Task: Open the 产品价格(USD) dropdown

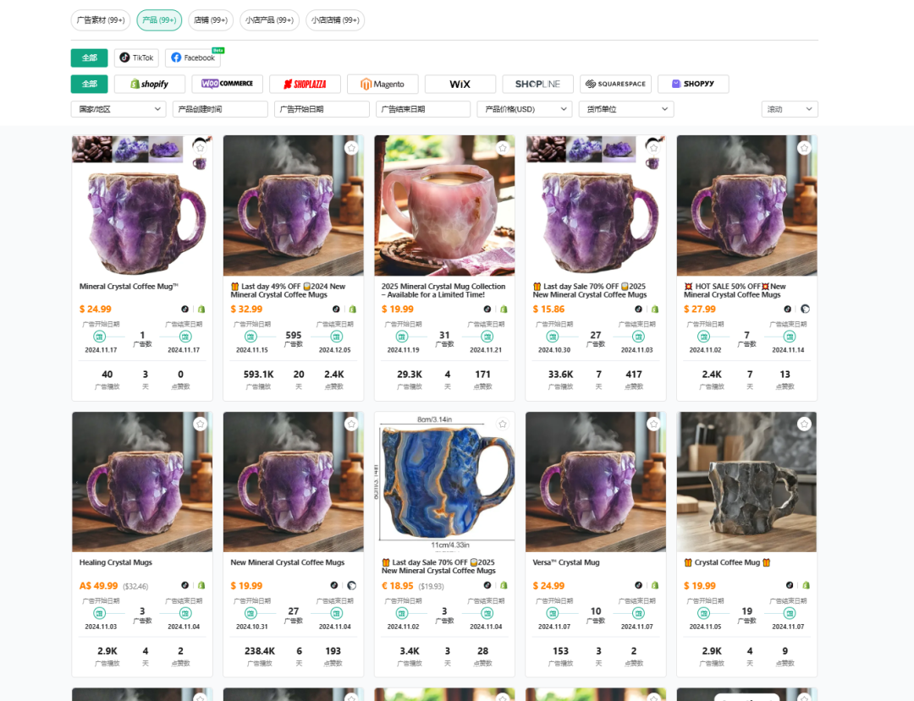Action: click(525, 109)
